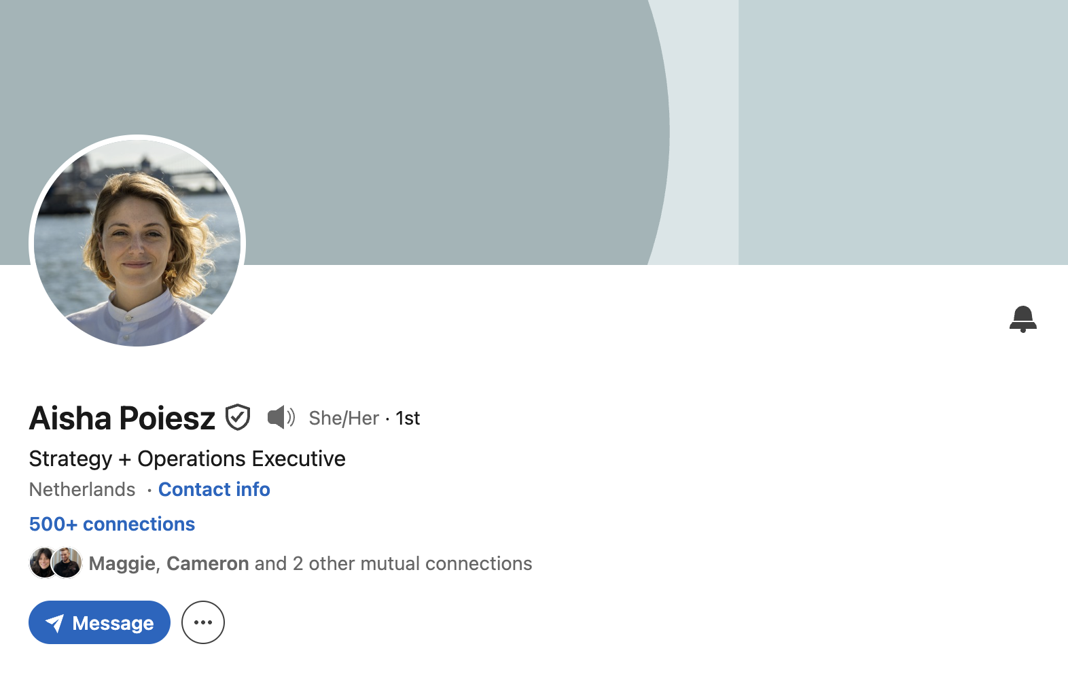The width and height of the screenshot is (1068, 674).
Task: Click Maggie's mutual connection avatar
Action: coord(42,563)
